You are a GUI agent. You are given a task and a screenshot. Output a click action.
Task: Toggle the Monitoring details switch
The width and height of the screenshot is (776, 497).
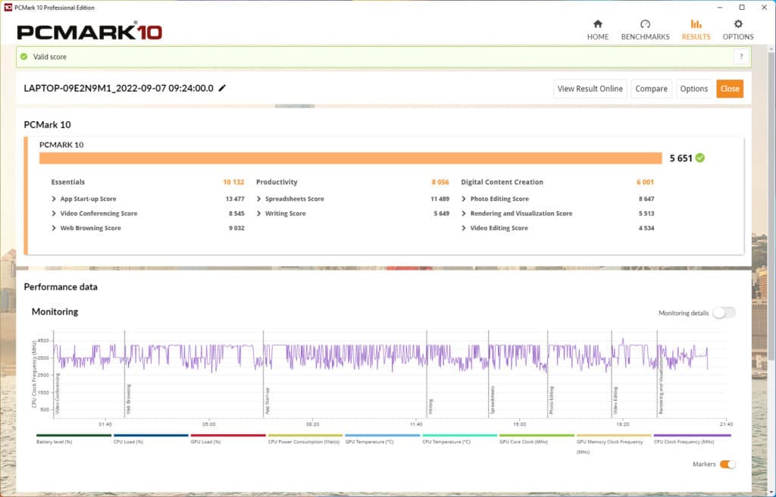click(x=724, y=313)
